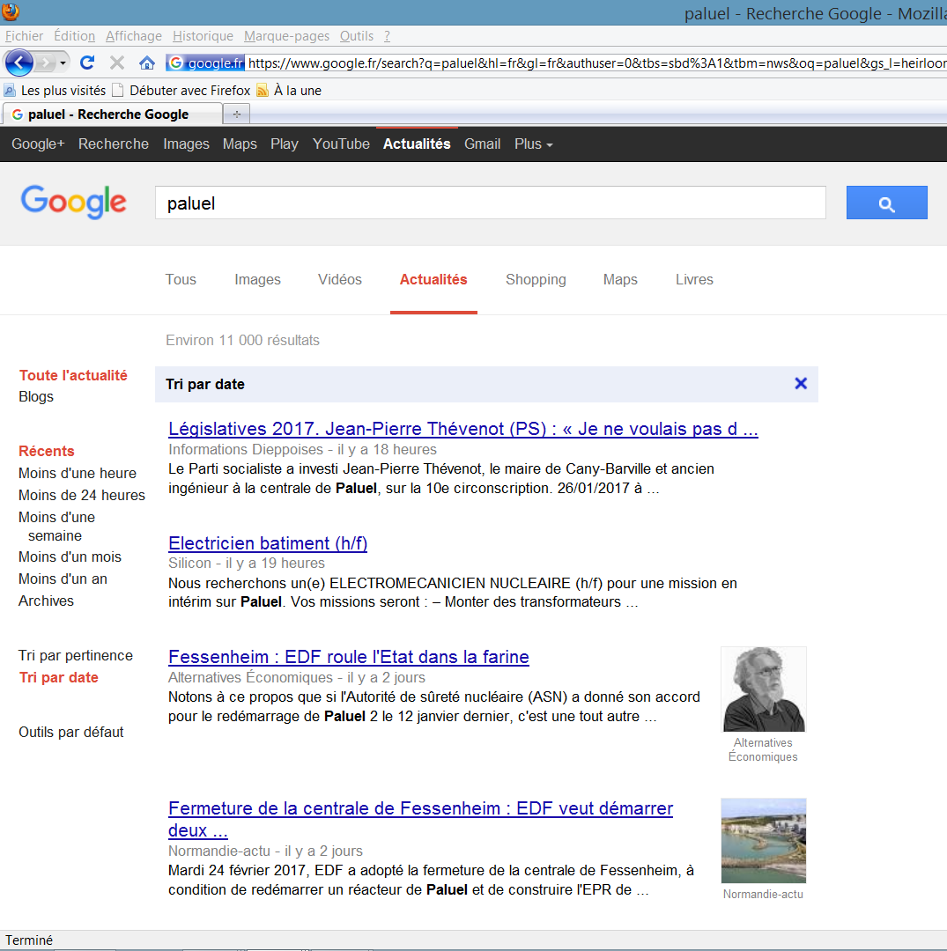
Task: Click the Google logo
Action: [73, 202]
